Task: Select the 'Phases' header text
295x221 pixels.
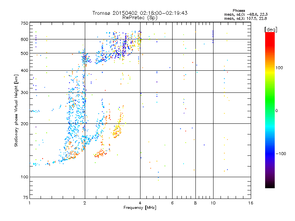Action: (239, 11)
